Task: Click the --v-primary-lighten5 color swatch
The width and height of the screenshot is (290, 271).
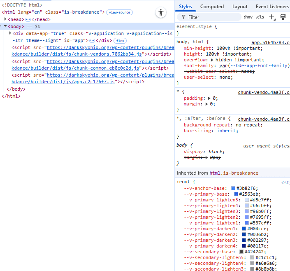Action: [x=247, y=200]
